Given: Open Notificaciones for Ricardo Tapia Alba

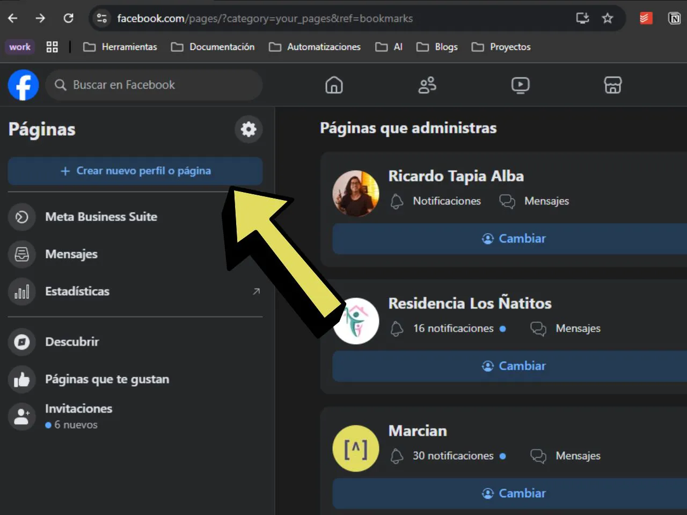Looking at the screenshot, I should [436, 201].
